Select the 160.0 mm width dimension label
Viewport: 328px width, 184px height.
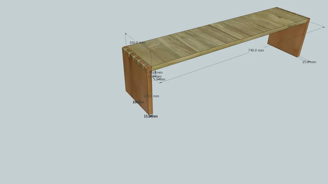137,43
